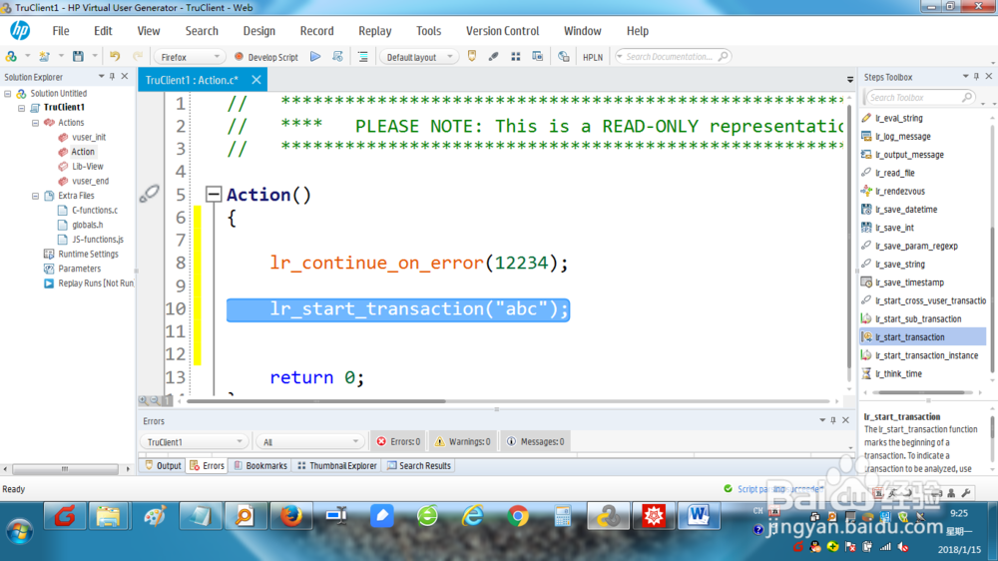Open the Firefox browser dropdown
Viewport: 998px width, 561px height.
click(190, 57)
